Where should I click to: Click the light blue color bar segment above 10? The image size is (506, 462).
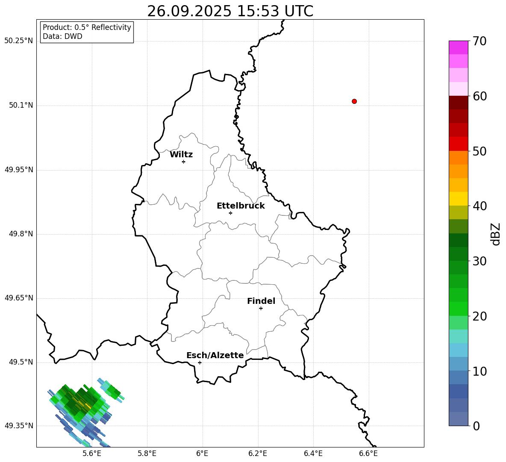point(458,364)
